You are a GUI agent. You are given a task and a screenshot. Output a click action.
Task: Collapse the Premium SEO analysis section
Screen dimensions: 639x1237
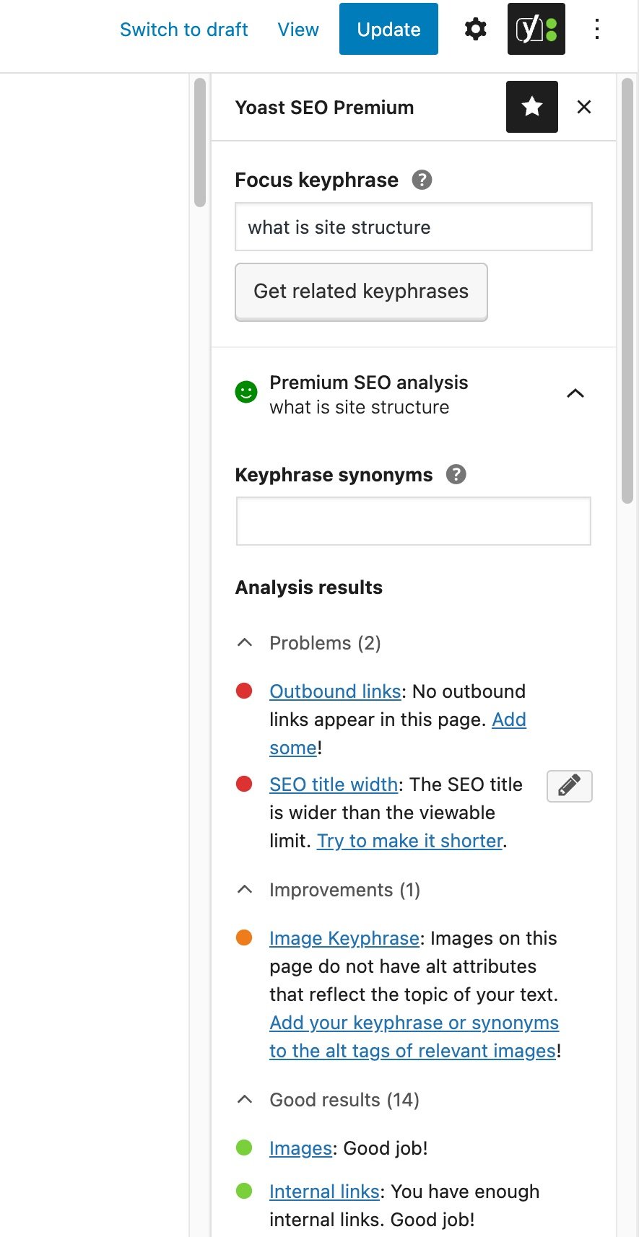coord(575,393)
